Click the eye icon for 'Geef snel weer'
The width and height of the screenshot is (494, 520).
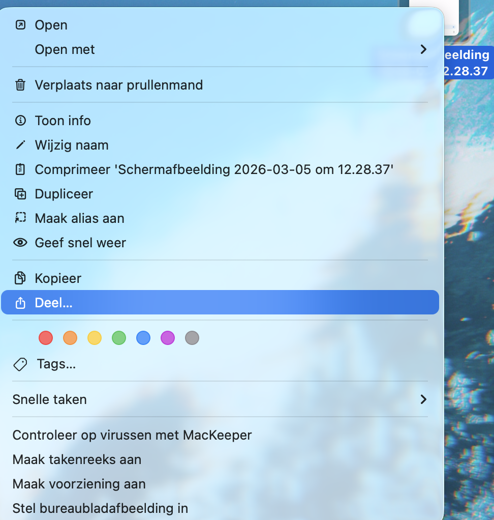(20, 243)
